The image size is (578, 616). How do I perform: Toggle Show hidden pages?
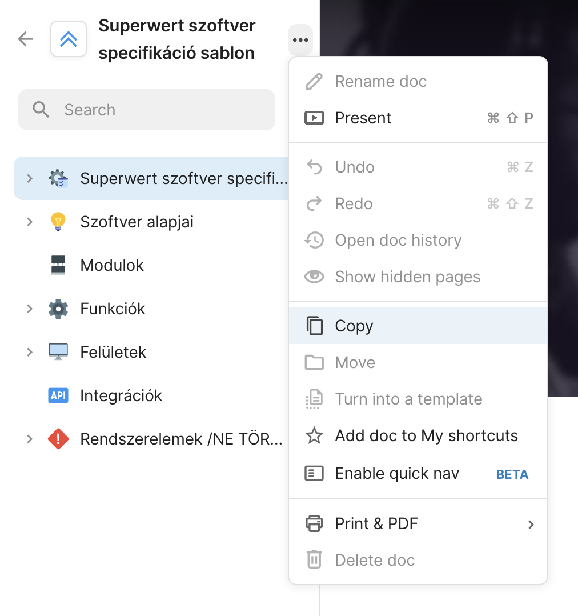(x=407, y=277)
